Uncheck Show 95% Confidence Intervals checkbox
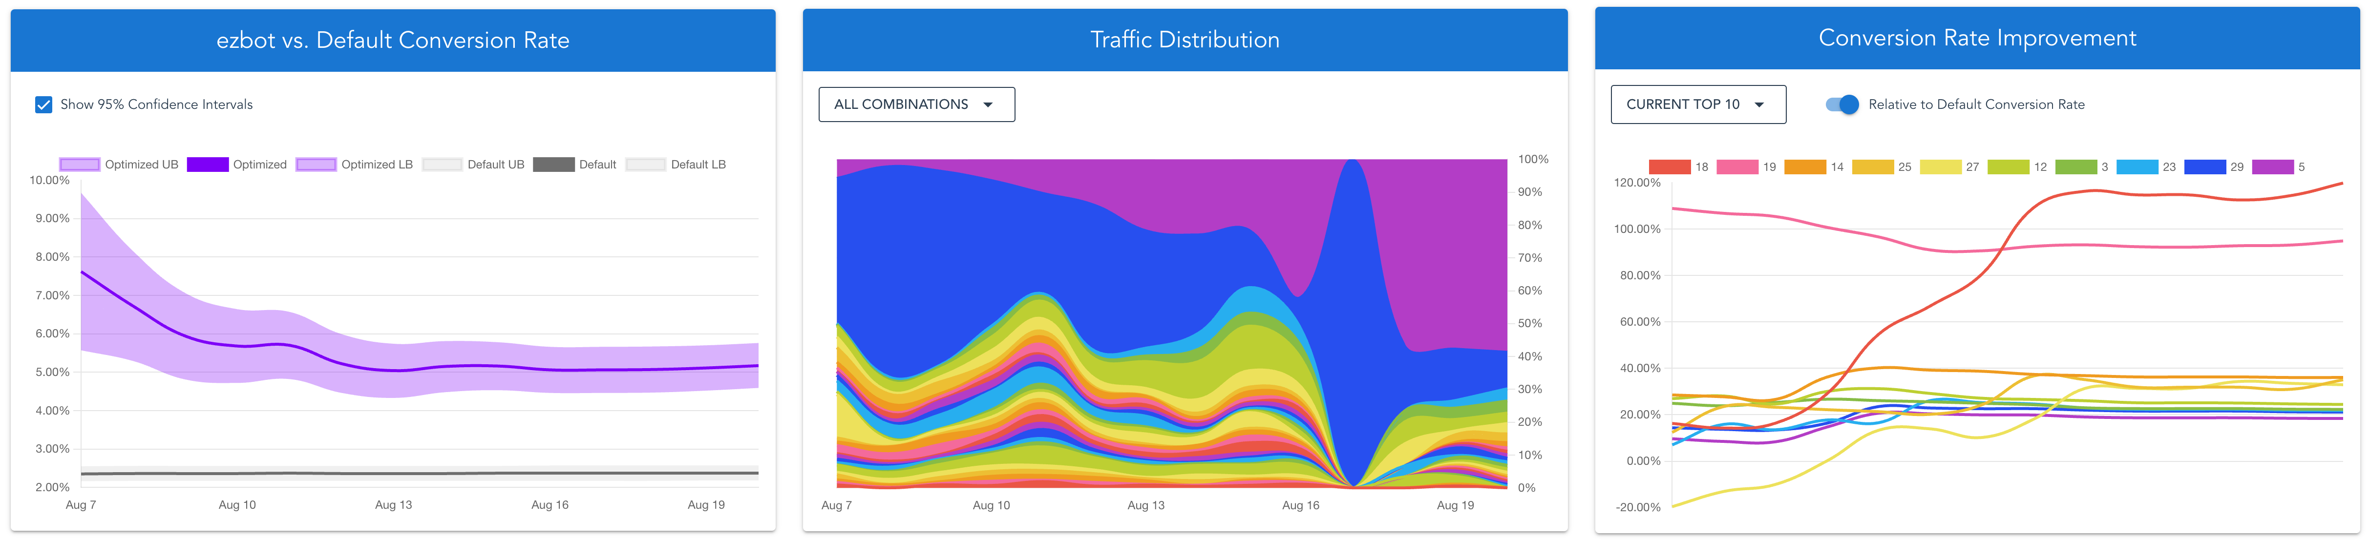2370x541 pixels. [43, 105]
